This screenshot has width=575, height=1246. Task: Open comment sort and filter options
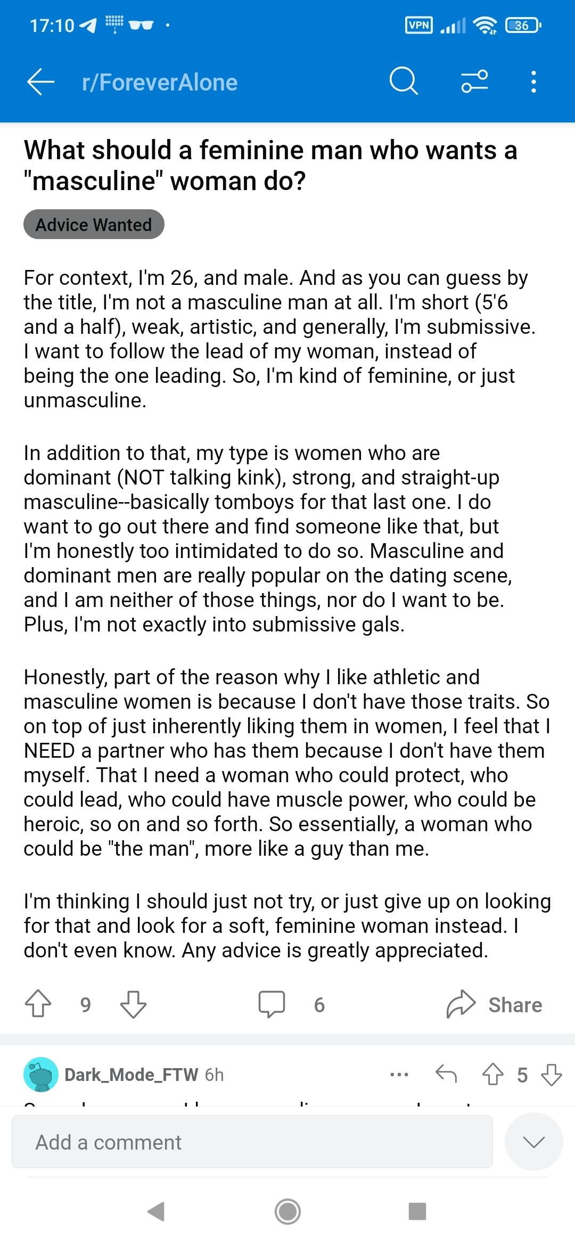pyautogui.click(x=474, y=81)
